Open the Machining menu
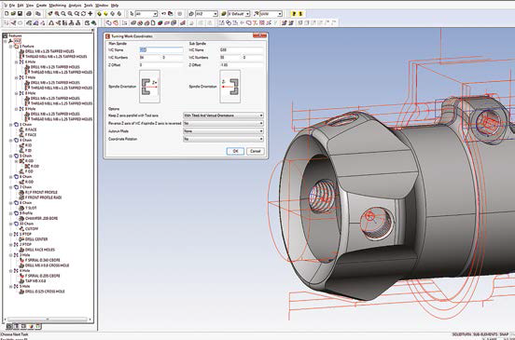515x340 pixels. click(x=58, y=6)
